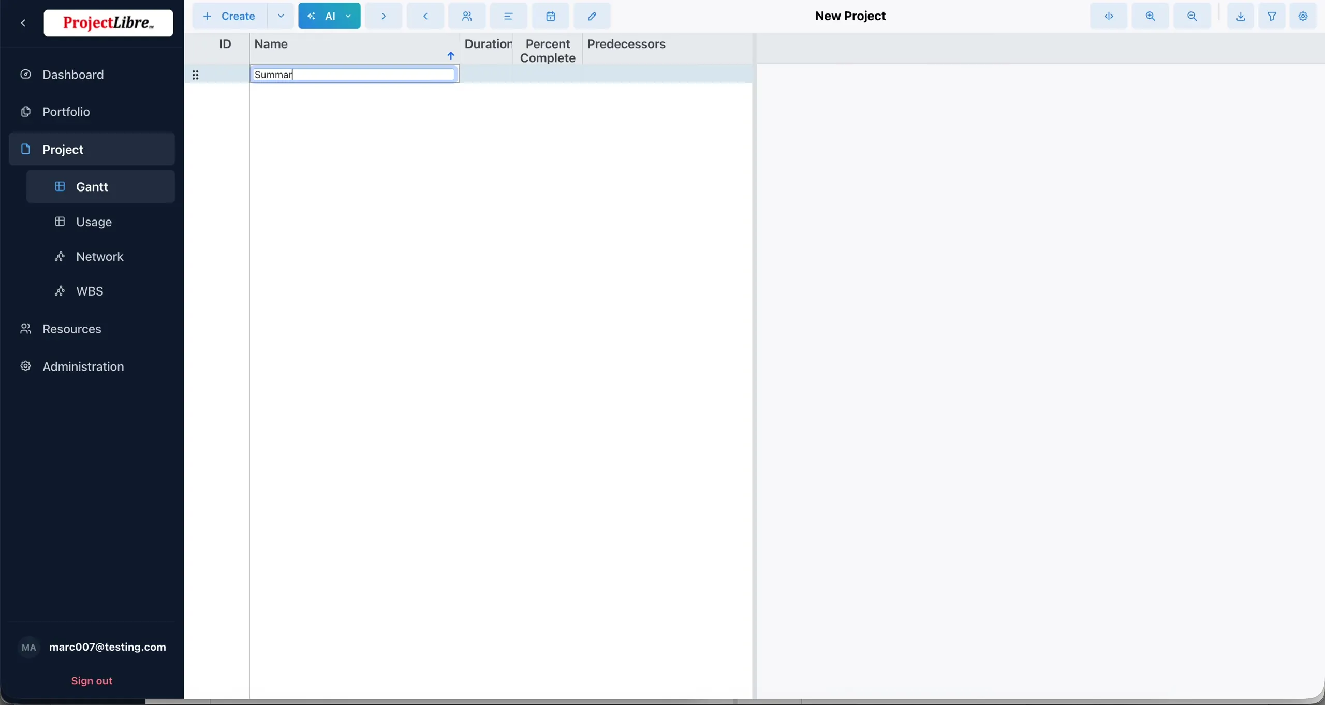
Task: Click the ProjectLibre logo
Action: pos(108,23)
